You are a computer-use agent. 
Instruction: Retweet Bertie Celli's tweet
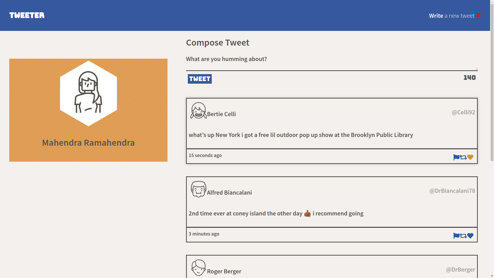click(463, 157)
